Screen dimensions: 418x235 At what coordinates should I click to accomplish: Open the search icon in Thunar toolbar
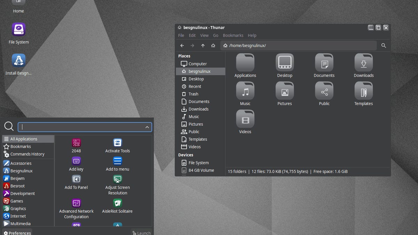coord(384,46)
